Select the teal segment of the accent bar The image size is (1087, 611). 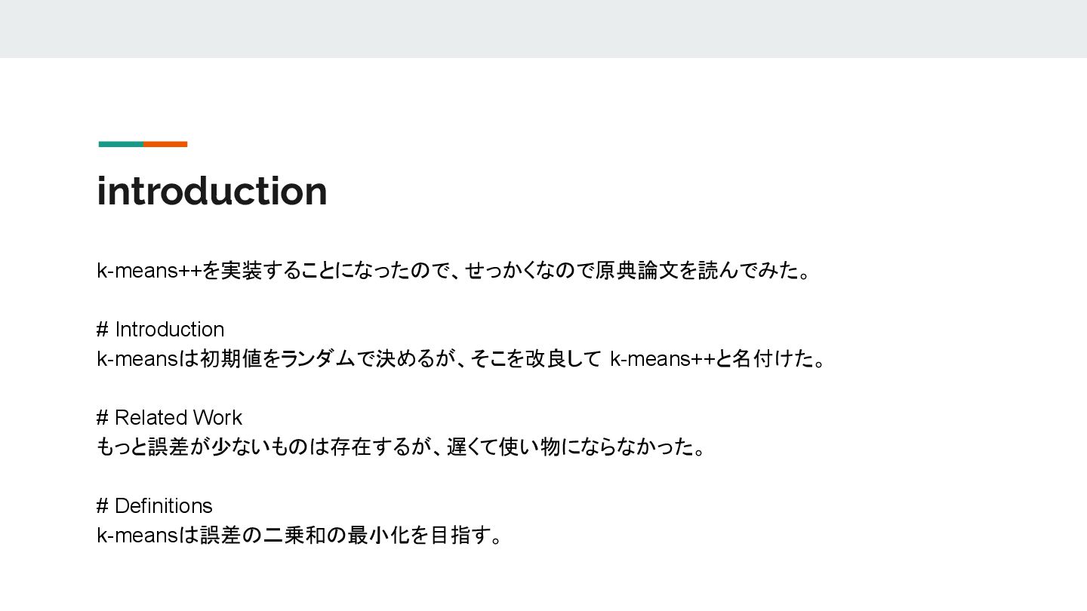click(121, 144)
